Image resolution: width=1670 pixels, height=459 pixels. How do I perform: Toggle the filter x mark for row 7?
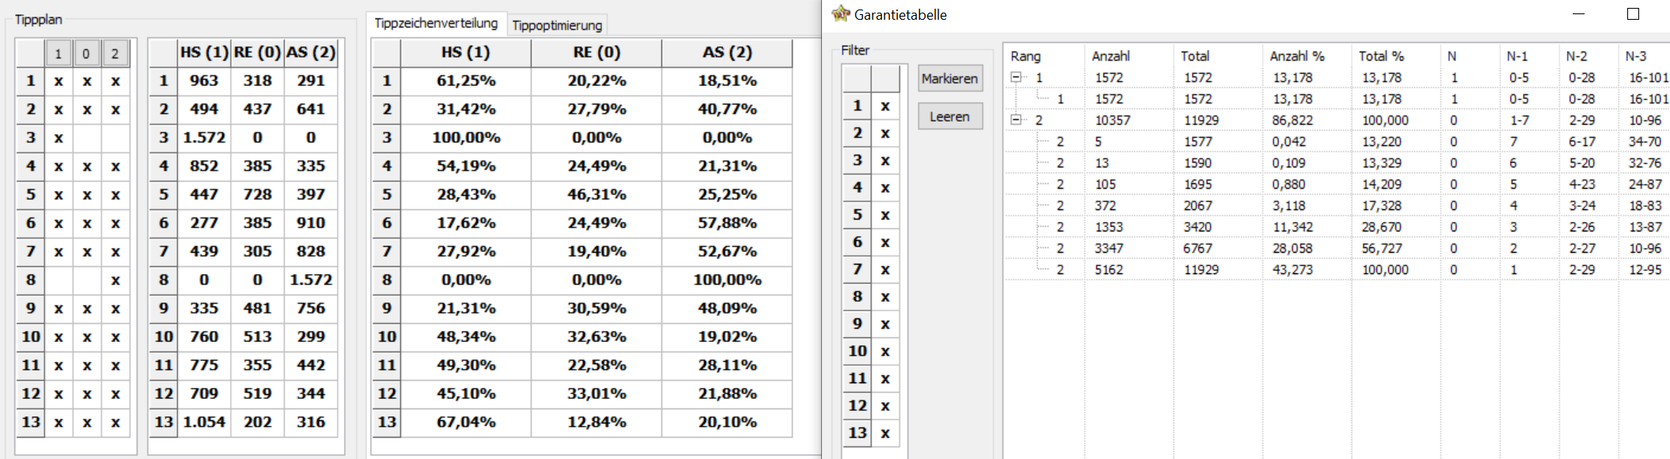[x=885, y=269]
